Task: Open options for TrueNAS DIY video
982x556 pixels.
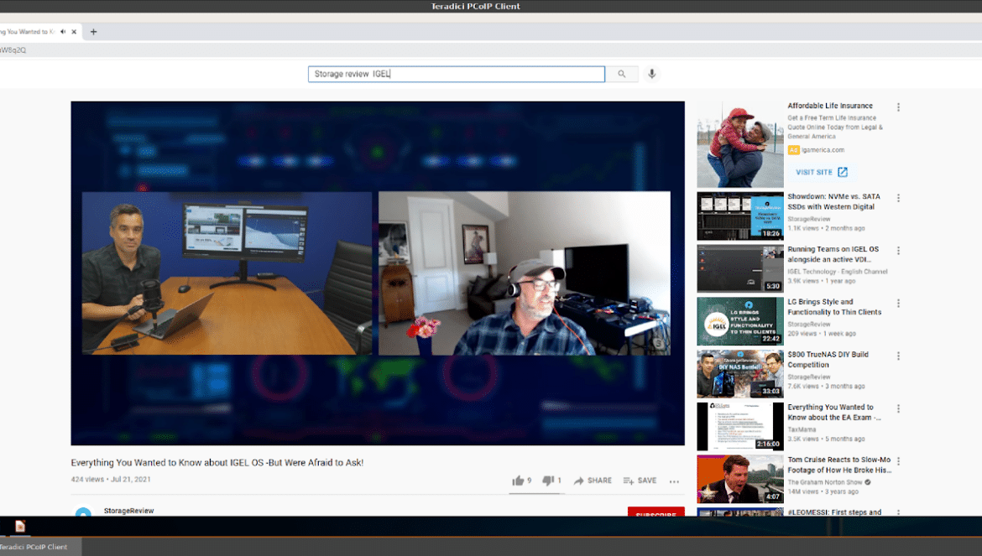Action: pos(898,356)
